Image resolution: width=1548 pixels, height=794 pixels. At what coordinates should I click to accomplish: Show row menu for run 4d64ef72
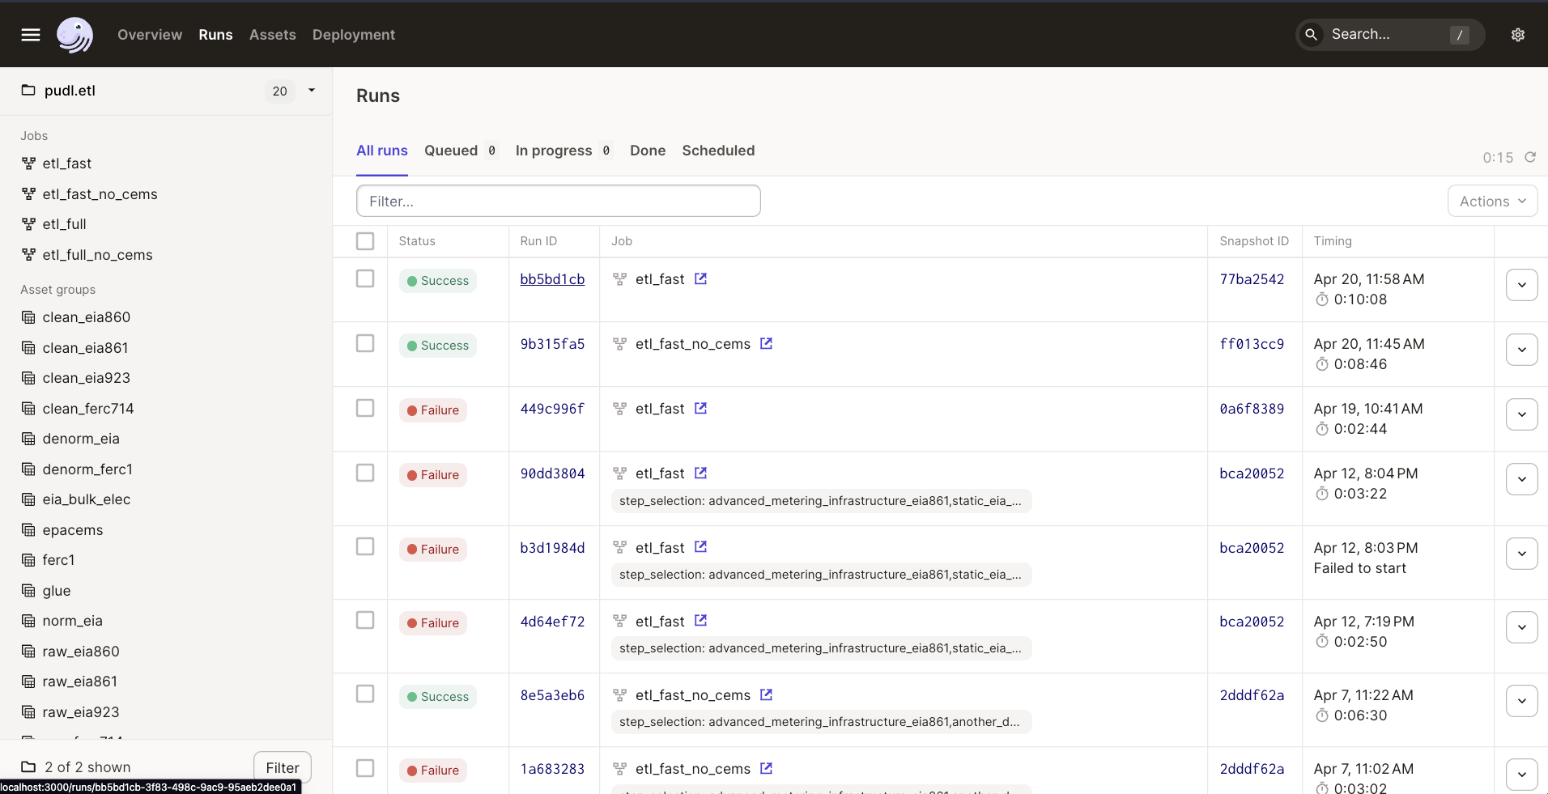[x=1522, y=627]
